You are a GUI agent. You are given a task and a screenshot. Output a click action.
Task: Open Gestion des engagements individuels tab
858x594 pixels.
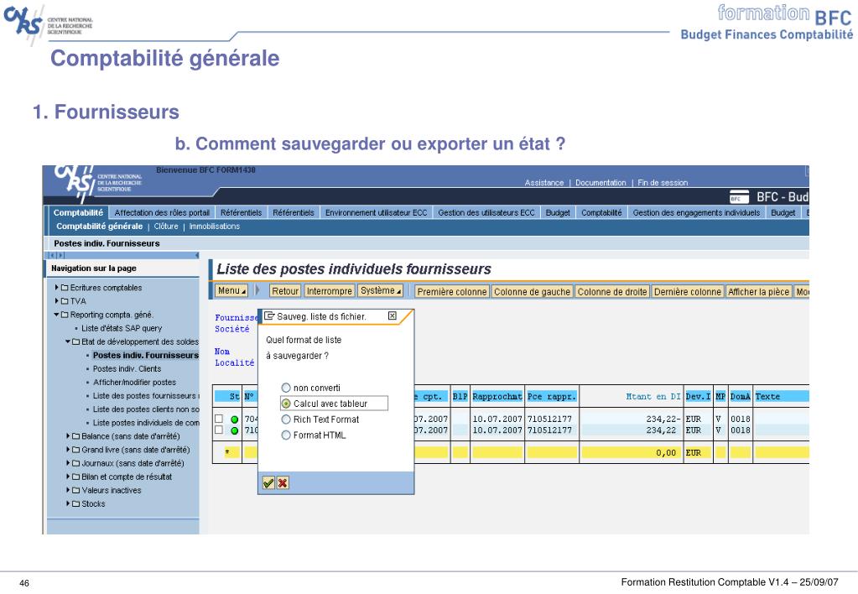coord(697,213)
